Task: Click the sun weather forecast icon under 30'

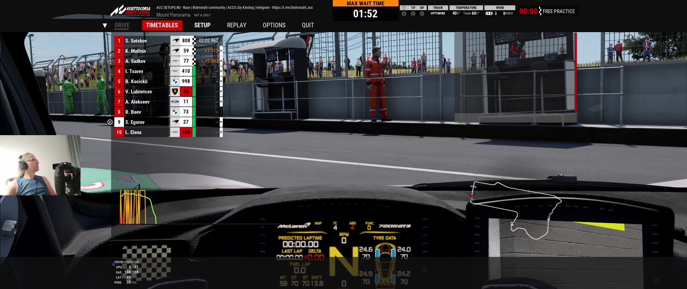Action: [422, 14]
